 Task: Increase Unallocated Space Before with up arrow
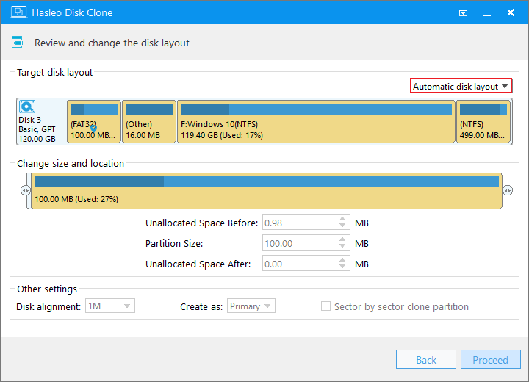pyautogui.click(x=342, y=219)
